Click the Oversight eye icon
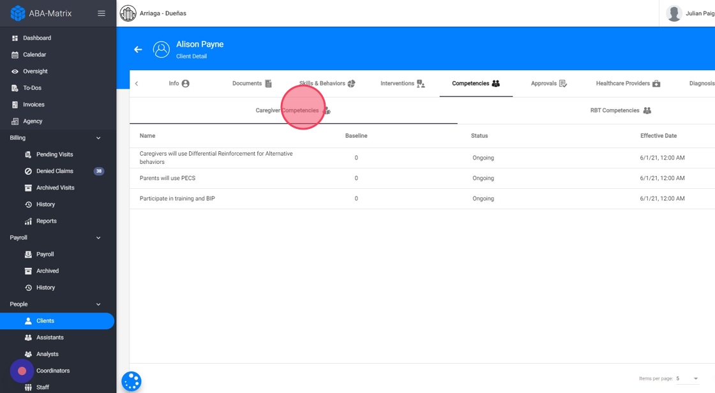 click(15, 71)
